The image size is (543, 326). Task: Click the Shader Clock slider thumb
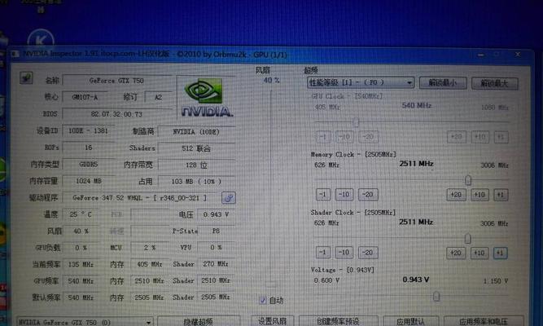[467, 238]
